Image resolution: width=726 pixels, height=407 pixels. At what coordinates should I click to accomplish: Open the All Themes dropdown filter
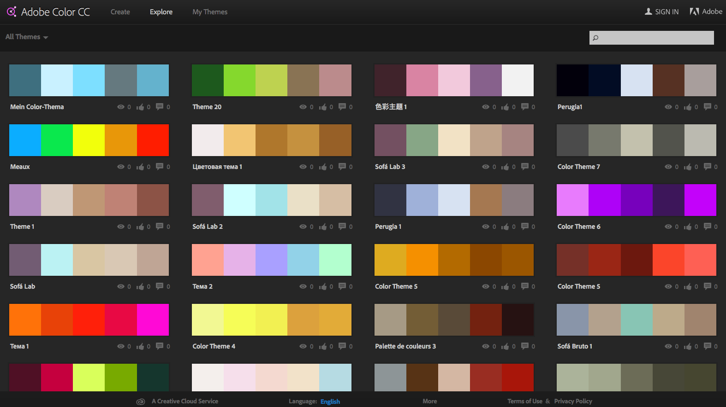[27, 37]
